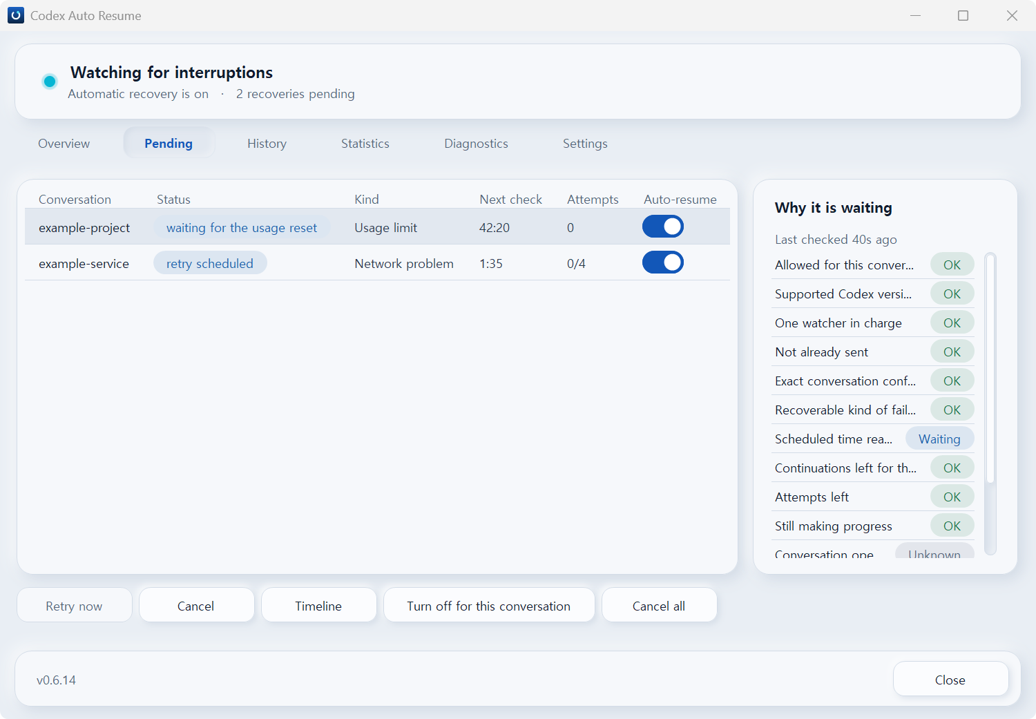The width and height of the screenshot is (1036, 719).
Task: Switch to the Pending tab
Action: (x=169, y=144)
